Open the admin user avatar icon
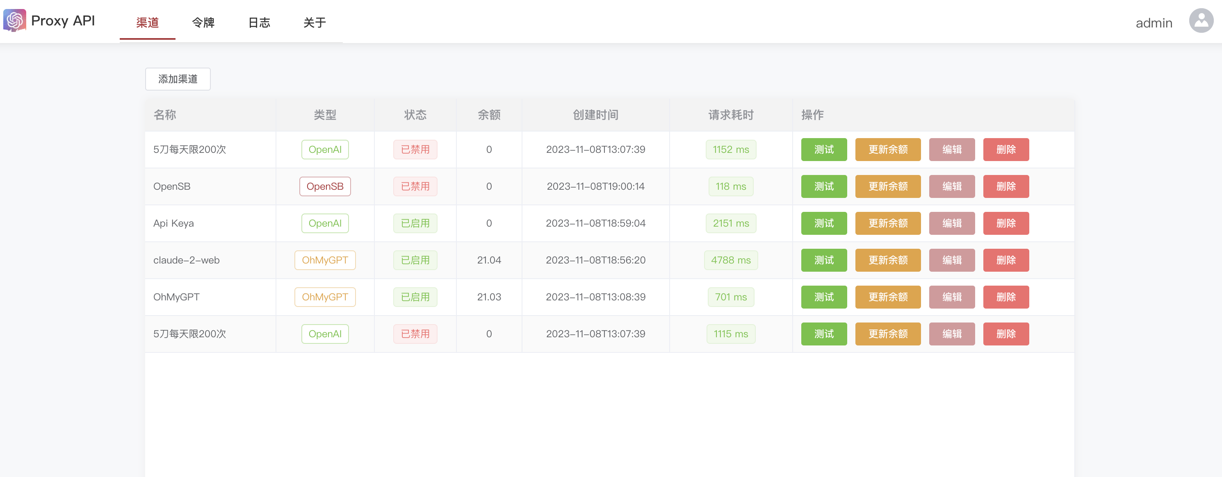Viewport: 1222px width, 477px height. click(x=1201, y=21)
